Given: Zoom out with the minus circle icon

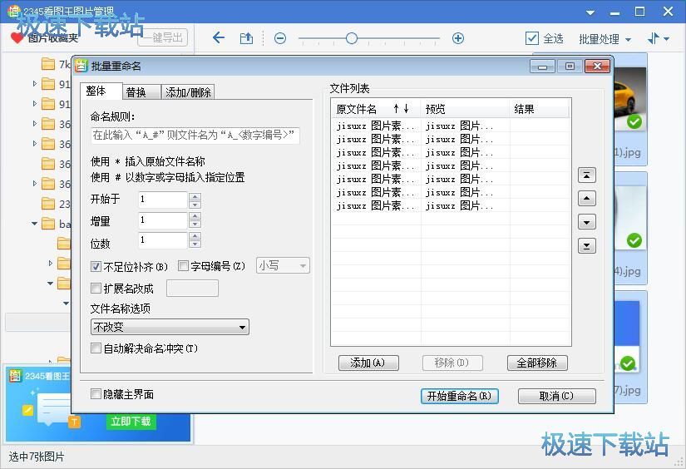Looking at the screenshot, I should pos(280,38).
